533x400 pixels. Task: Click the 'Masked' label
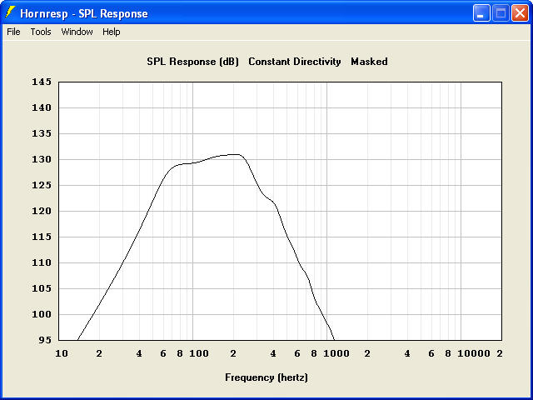coord(369,62)
